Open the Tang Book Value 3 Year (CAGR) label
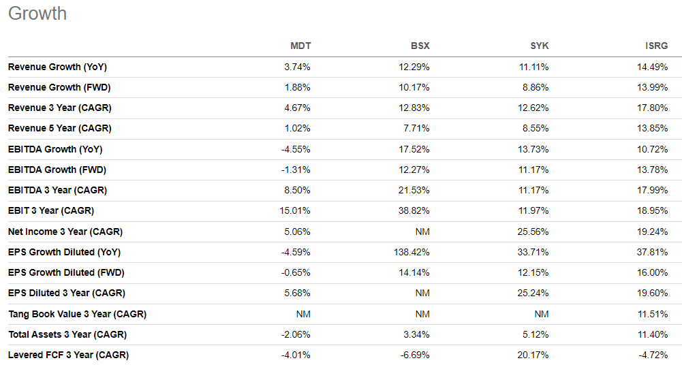Screen dimensions: 682x367 coord(77,314)
